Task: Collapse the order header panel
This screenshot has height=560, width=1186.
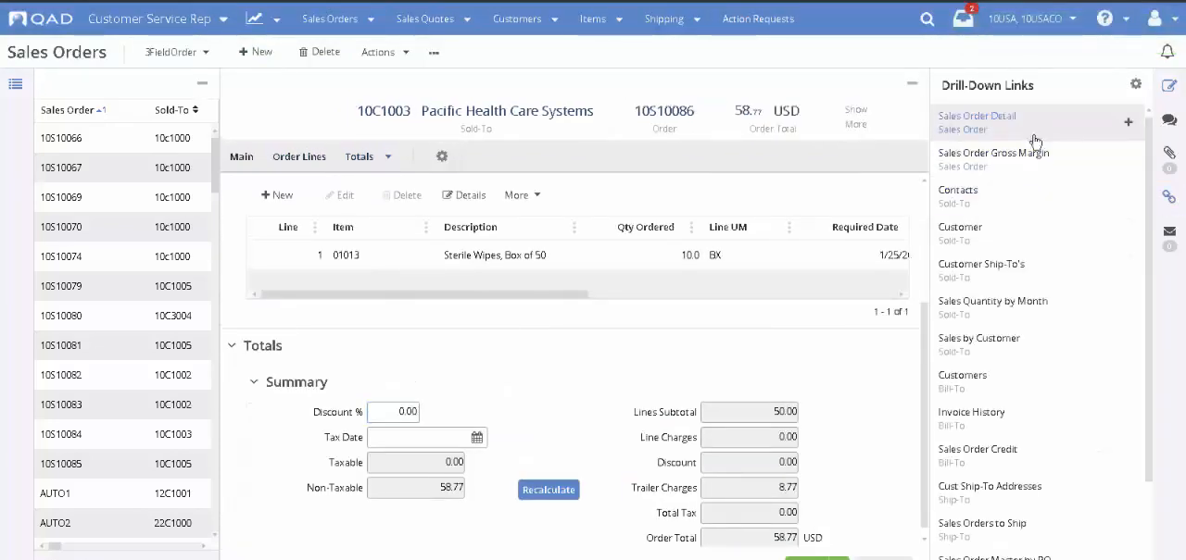Action: 912,83
